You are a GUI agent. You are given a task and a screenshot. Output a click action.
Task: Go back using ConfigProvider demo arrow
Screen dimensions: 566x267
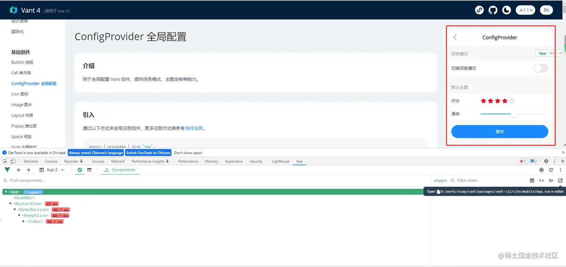[455, 37]
